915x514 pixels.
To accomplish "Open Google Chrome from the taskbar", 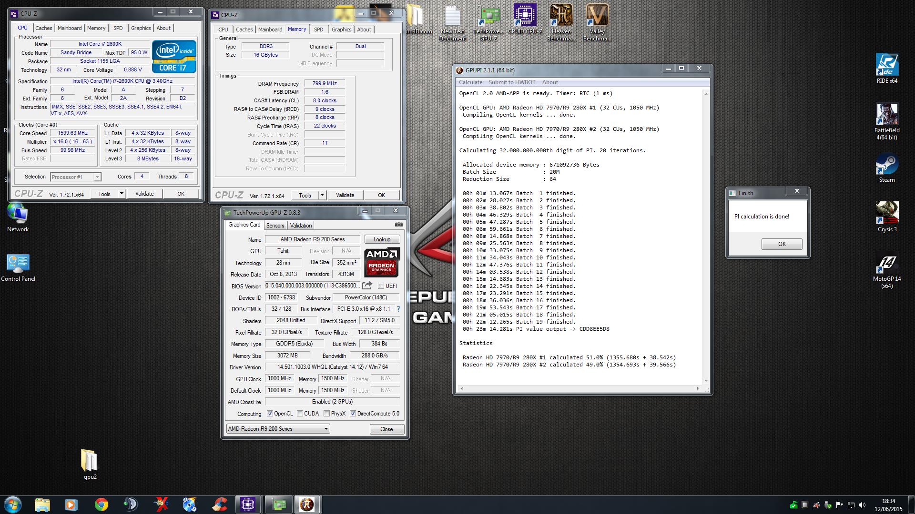I will pyautogui.click(x=101, y=504).
